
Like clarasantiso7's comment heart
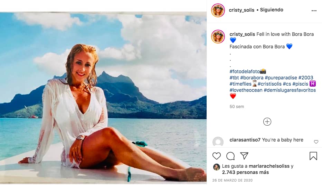tap(316, 142)
